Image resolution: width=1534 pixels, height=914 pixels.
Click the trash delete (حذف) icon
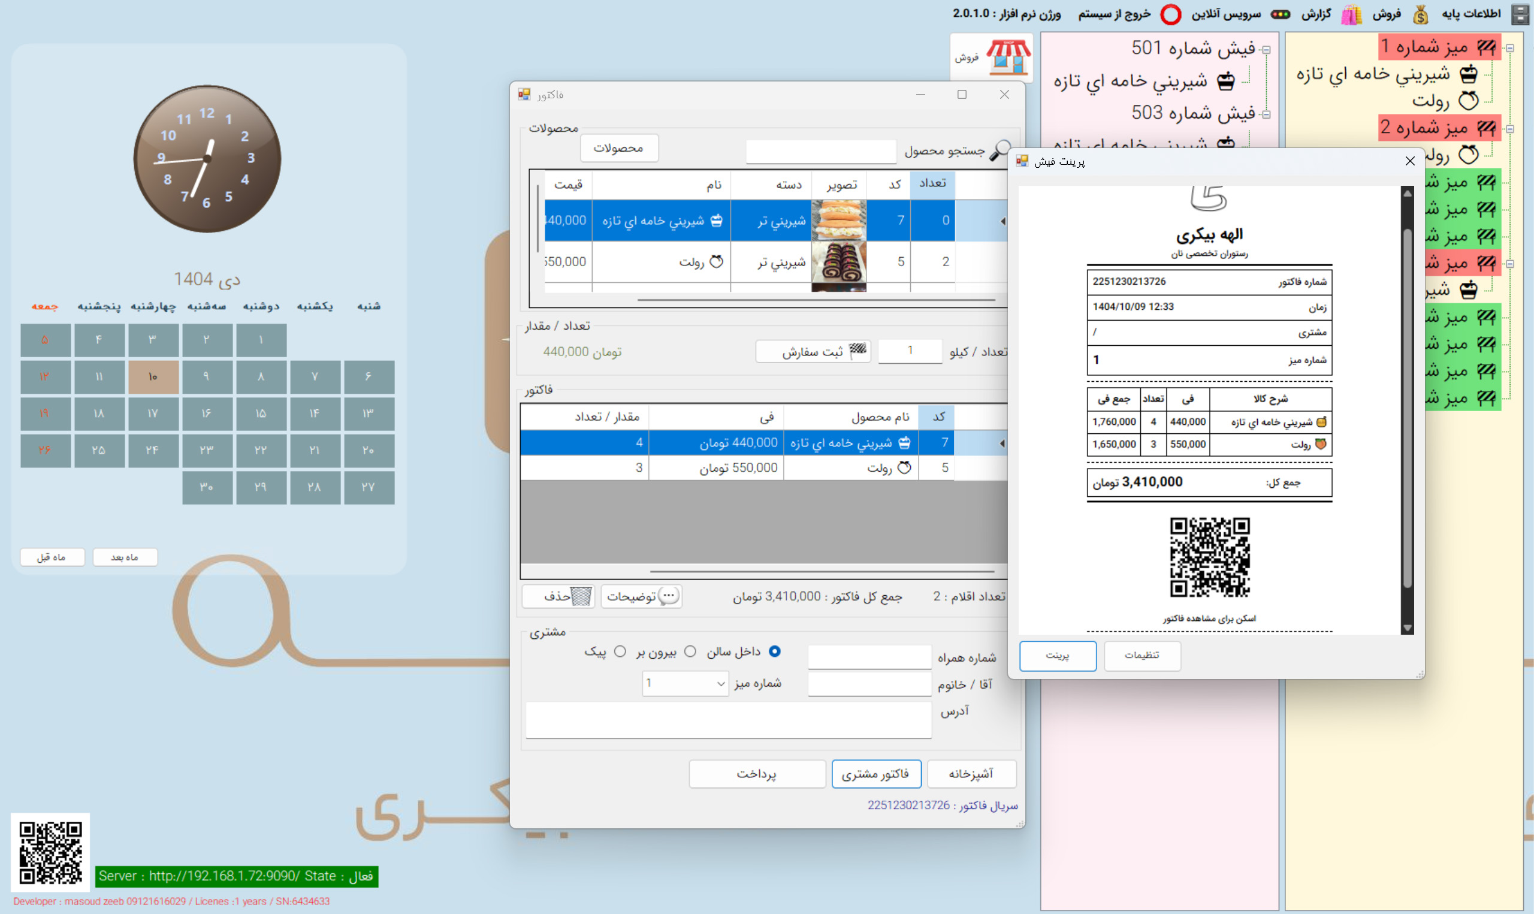click(x=581, y=596)
